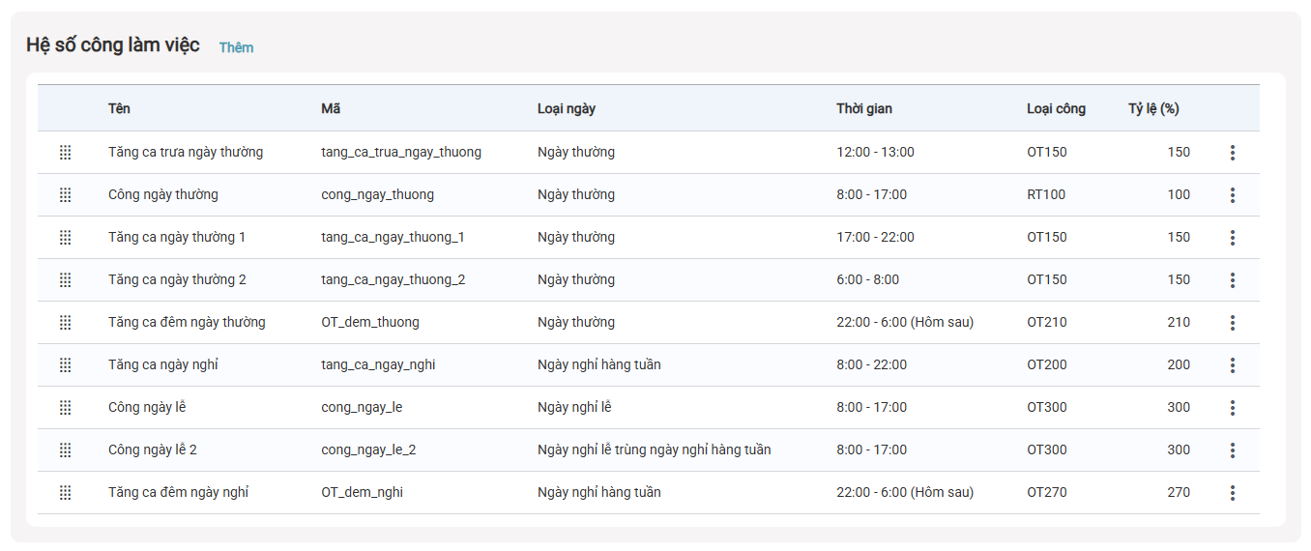This screenshot has height=551, width=1311.
Task: Click the OT200 work type cell
Action: (1047, 364)
